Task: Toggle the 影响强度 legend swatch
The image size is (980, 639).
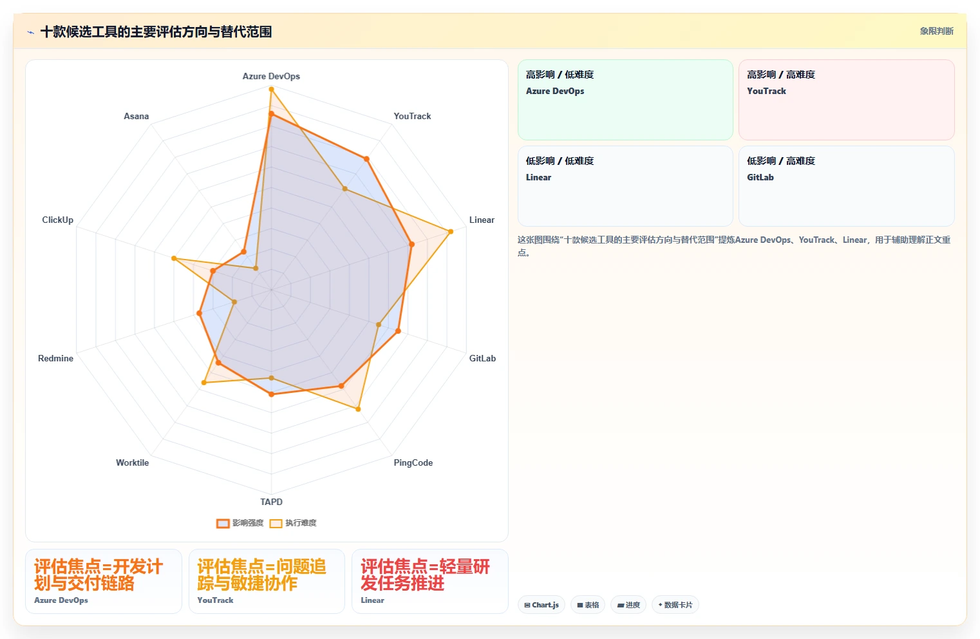Action: tap(223, 523)
